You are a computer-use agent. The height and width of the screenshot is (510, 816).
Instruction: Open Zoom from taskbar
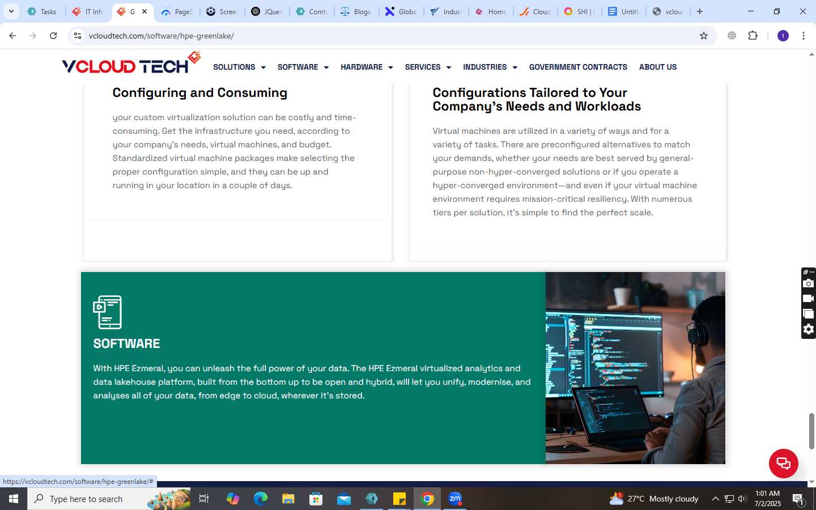tap(455, 499)
